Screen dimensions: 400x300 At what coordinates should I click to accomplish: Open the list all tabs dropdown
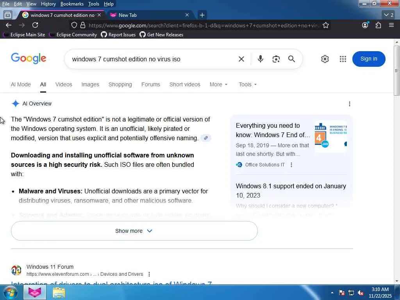(x=389, y=15)
